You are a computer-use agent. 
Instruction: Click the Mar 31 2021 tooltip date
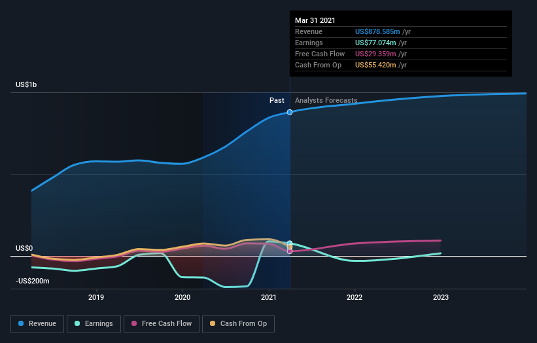coord(315,20)
